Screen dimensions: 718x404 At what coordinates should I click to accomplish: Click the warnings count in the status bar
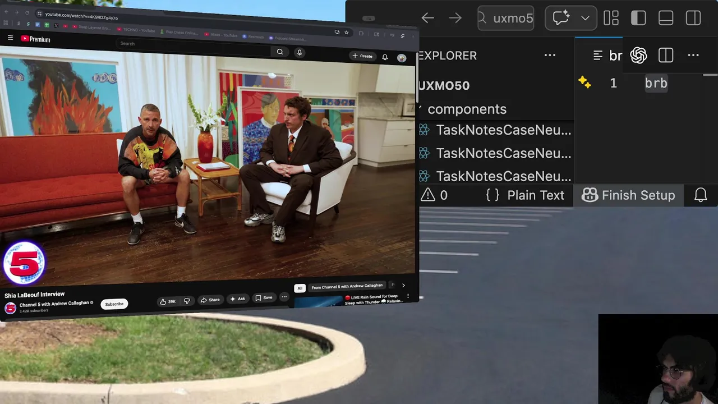[435, 195]
